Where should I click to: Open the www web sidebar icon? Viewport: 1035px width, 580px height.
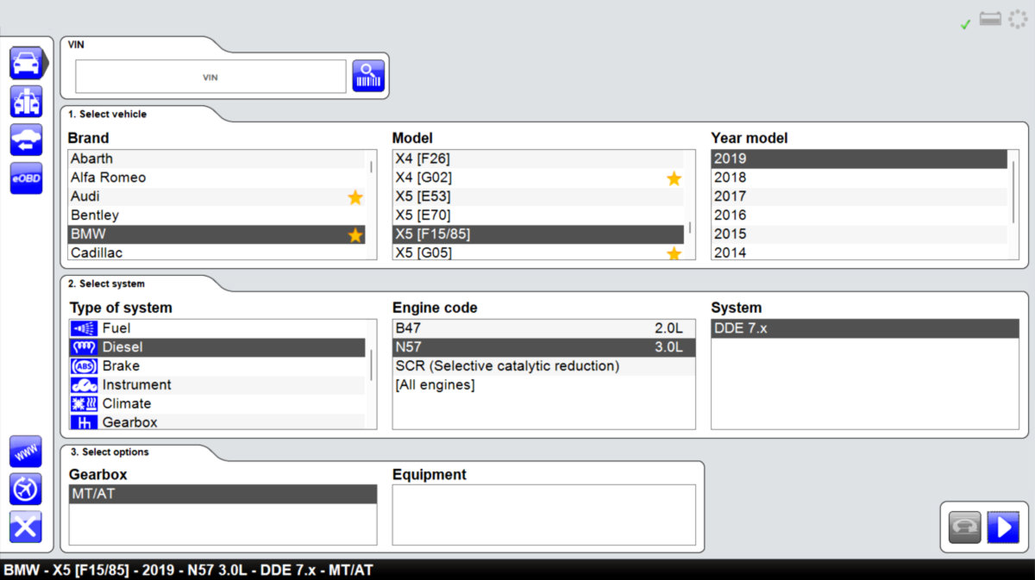26,452
